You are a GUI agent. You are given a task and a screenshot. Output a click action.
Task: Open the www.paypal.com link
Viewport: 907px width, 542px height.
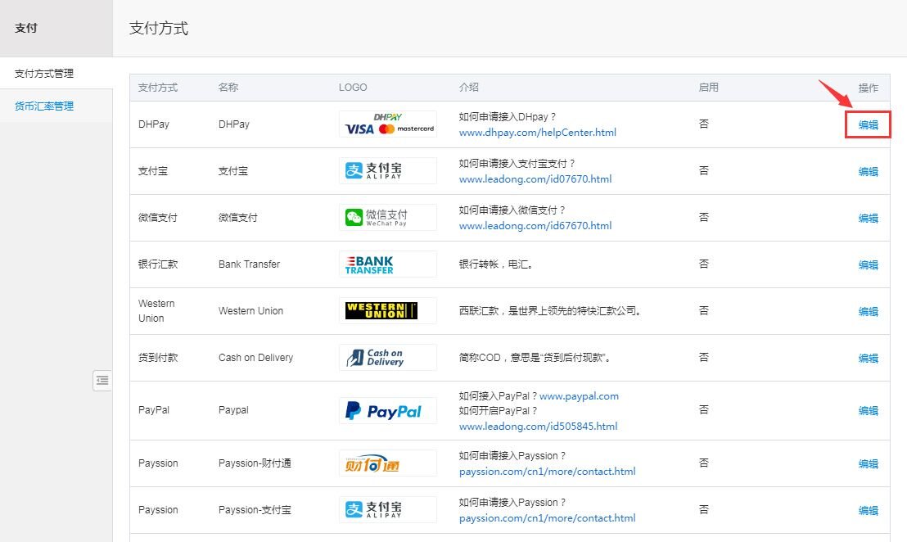[x=580, y=395]
